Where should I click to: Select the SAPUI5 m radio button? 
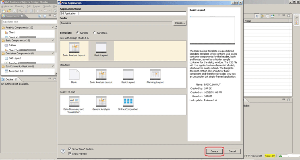(94, 33)
